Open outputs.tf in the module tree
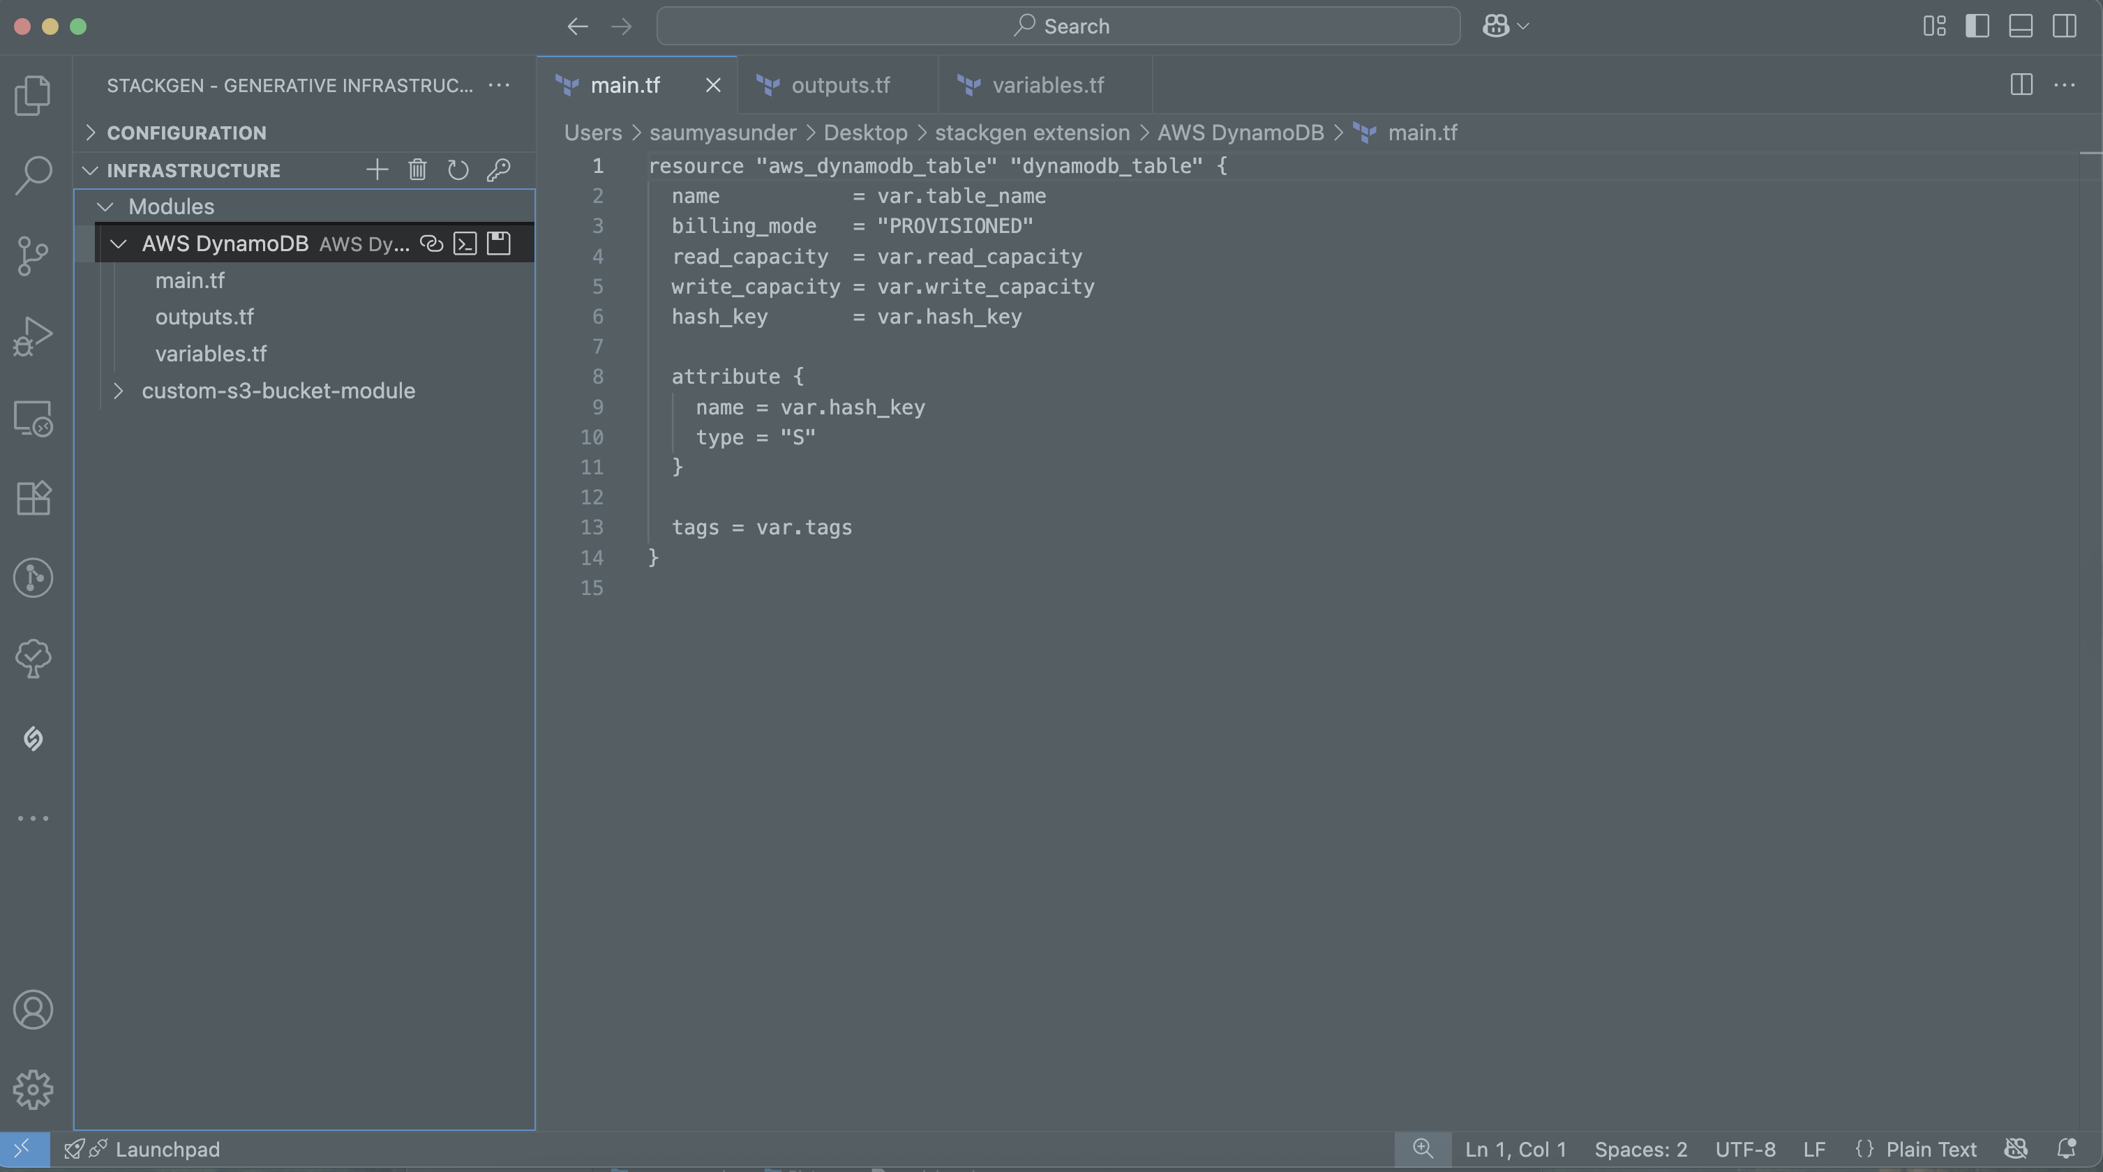 point(204,317)
